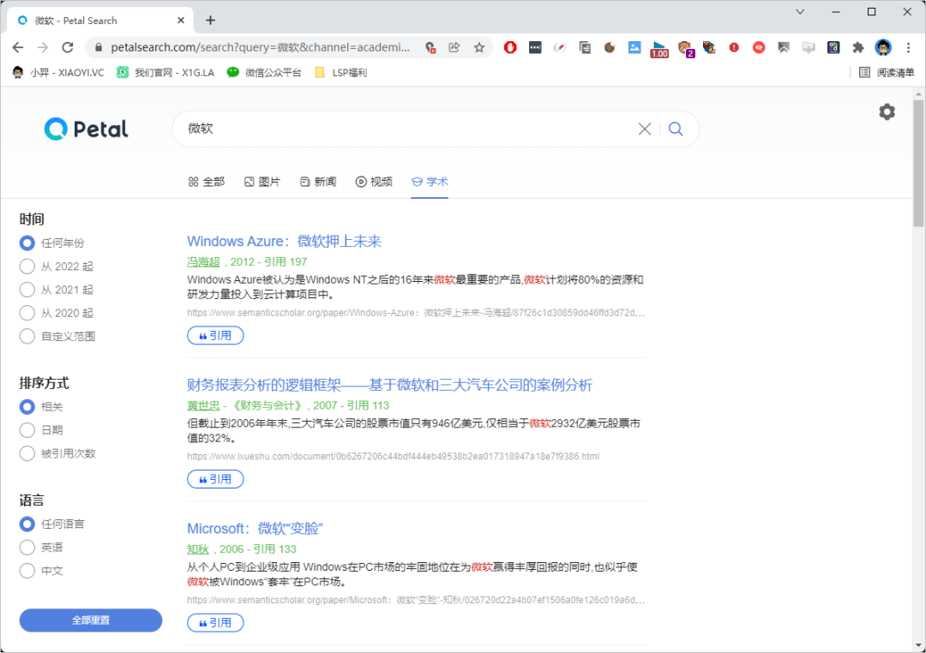Select the 从 2022 起 time filter
The height and width of the screenshot is (653, 926).
point(27,267)
